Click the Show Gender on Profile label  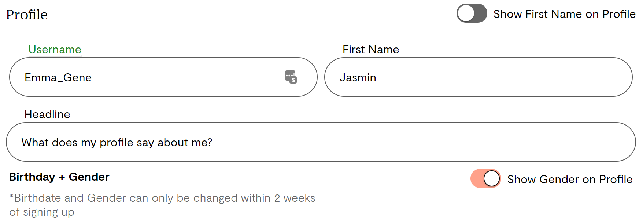point(569,179)
